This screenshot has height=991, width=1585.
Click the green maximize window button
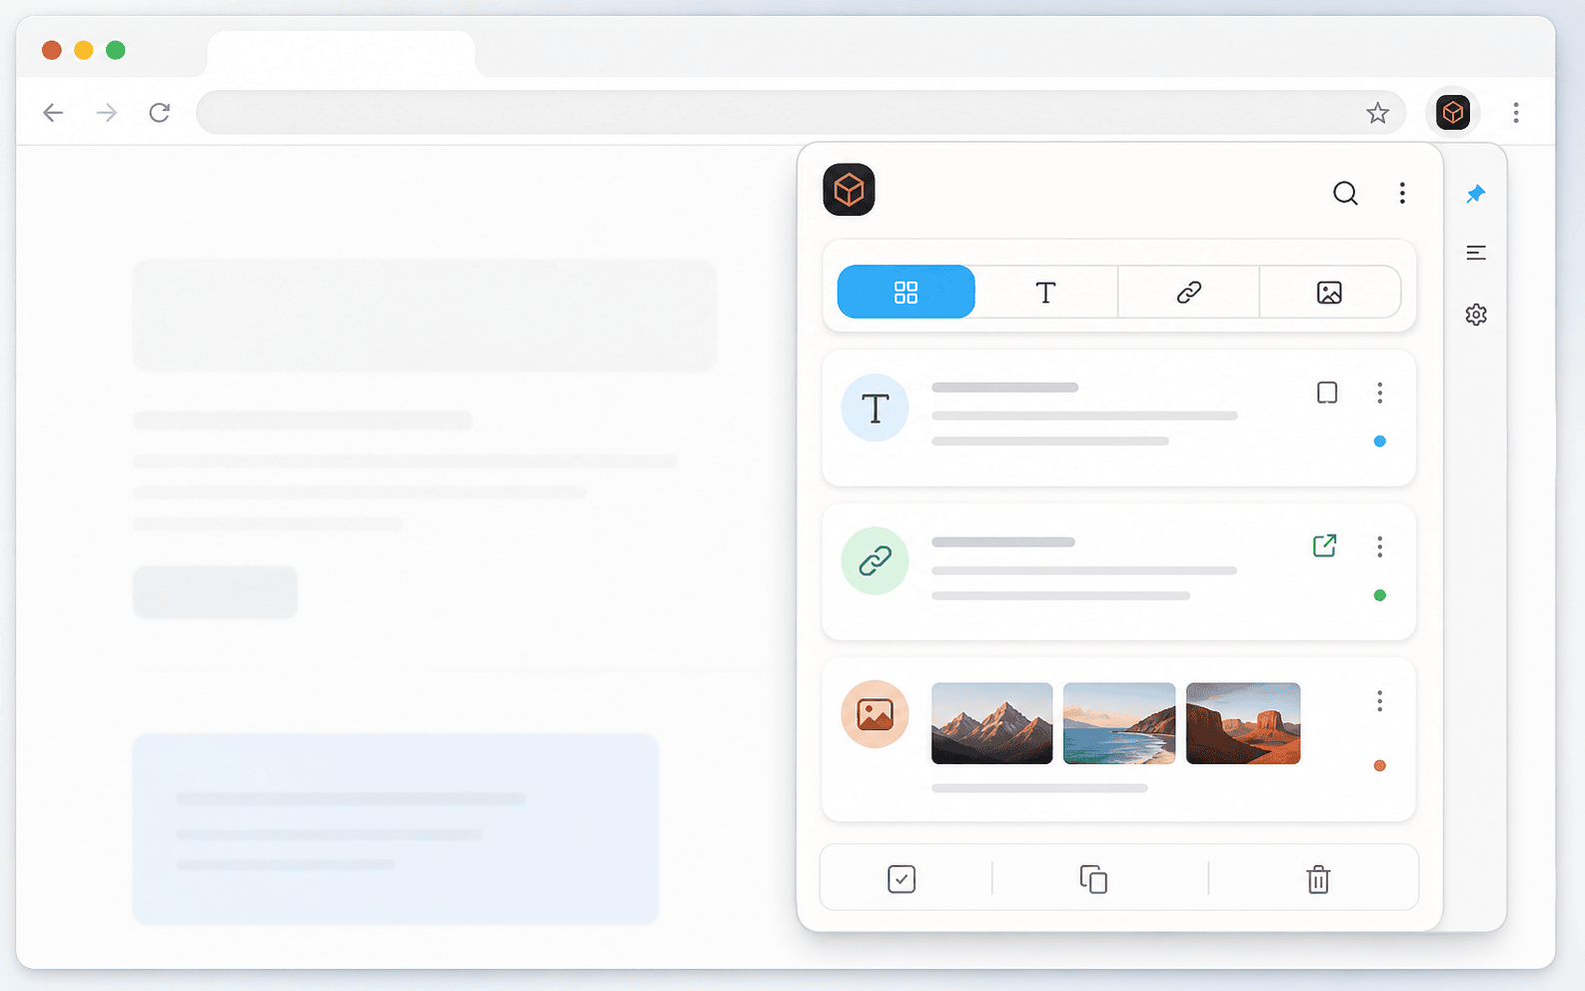pyautogui.click(x=116, y=50)
